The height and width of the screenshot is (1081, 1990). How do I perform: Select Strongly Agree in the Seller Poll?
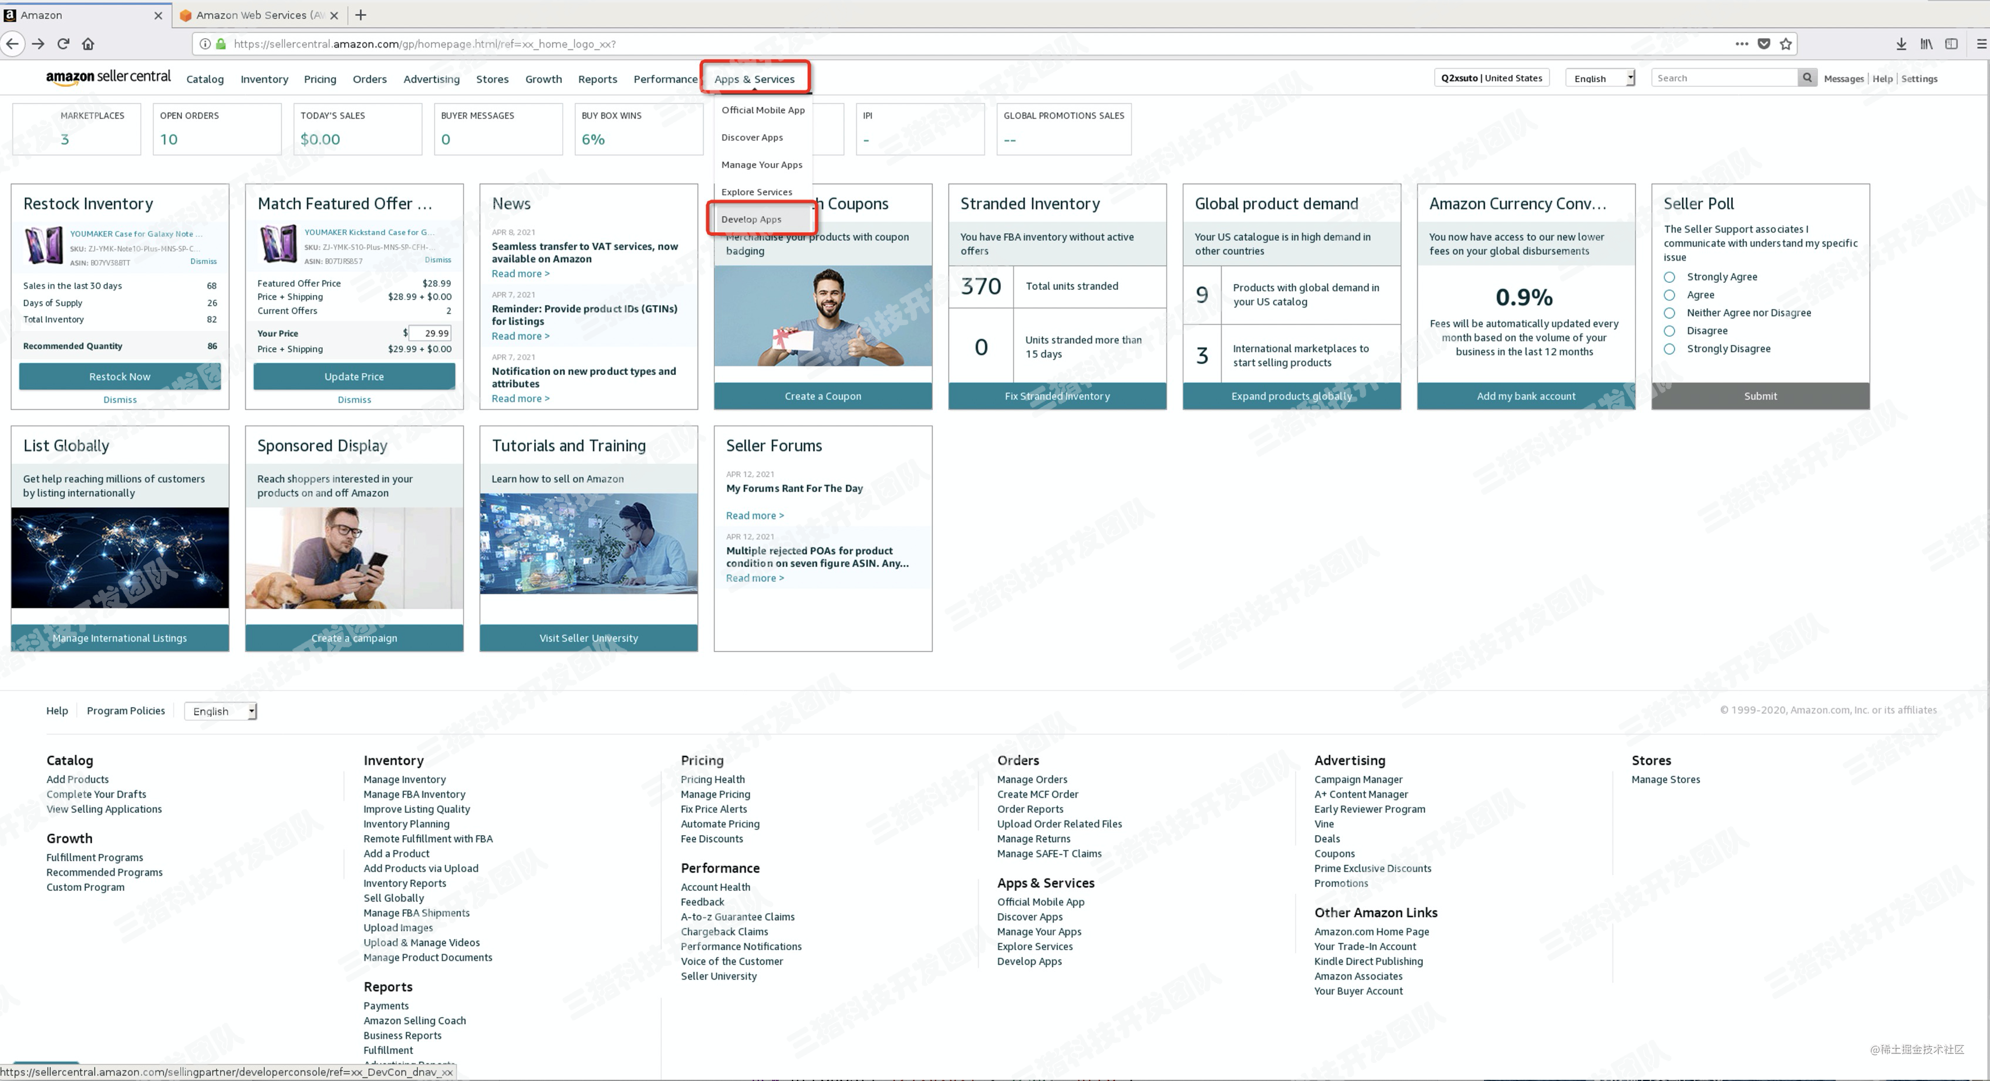1671,276
